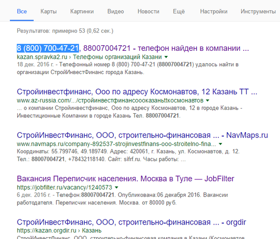This screenshot has height=239, width=280.
Task: Open the Новости tab
Action: (x=148, y=11)
